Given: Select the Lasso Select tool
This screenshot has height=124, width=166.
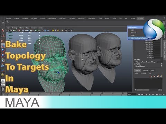Looking at the screenshot, I should point(3,35).
